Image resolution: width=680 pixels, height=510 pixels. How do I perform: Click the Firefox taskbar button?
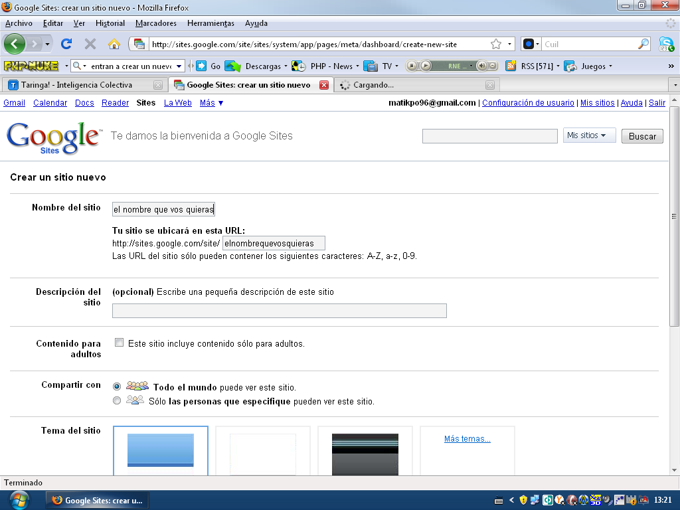[x=97, y=501]
